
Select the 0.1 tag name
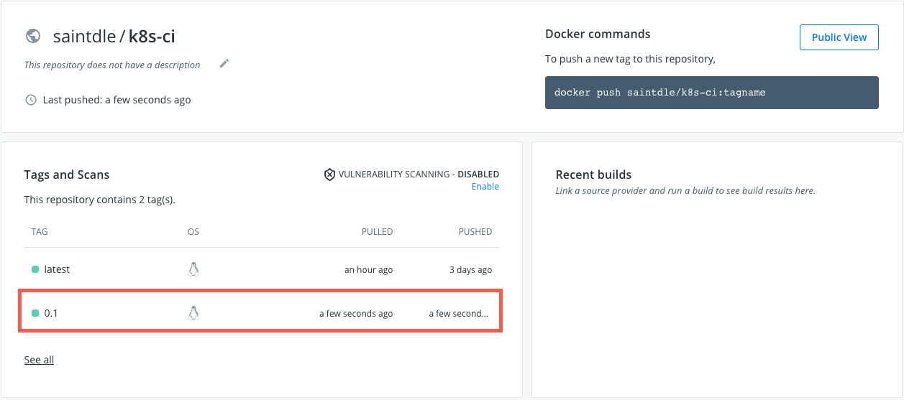[x=51, y=313]
